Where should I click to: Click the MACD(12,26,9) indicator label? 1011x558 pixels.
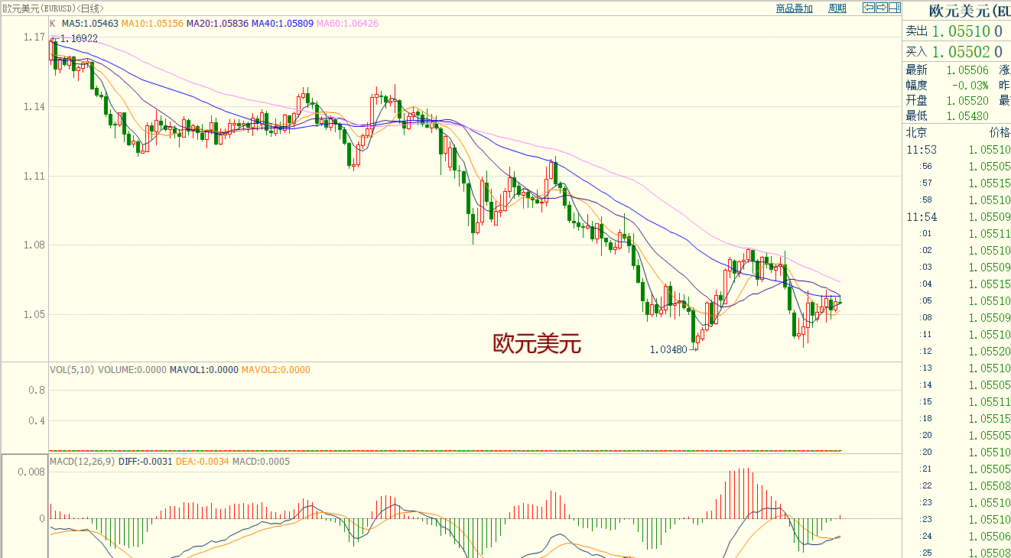pyautogui.click(x=82, y=462)
